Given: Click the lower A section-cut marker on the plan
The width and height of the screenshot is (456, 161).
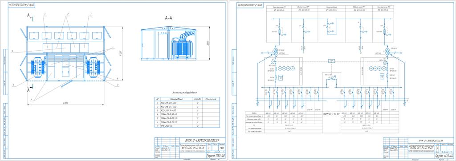Looking at the screenshot, I should 29,89.
